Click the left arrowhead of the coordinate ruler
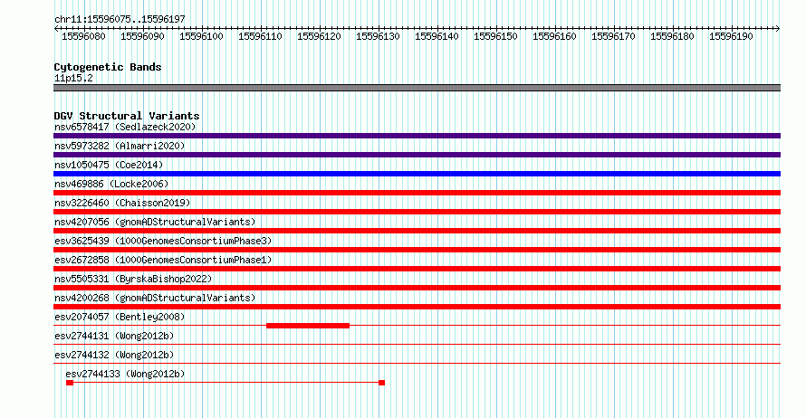The height and width of the screenshot is (418, 806). click(x=56, y=29)
